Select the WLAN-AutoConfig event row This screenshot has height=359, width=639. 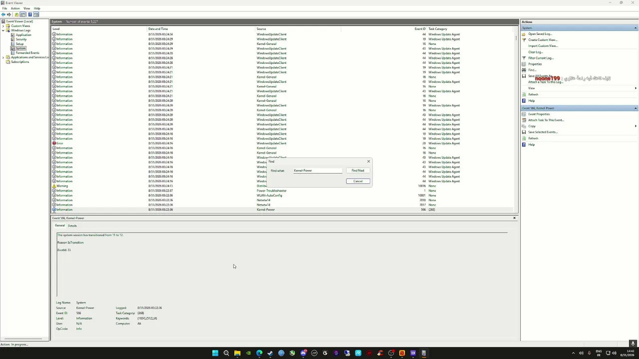(282, 195)
